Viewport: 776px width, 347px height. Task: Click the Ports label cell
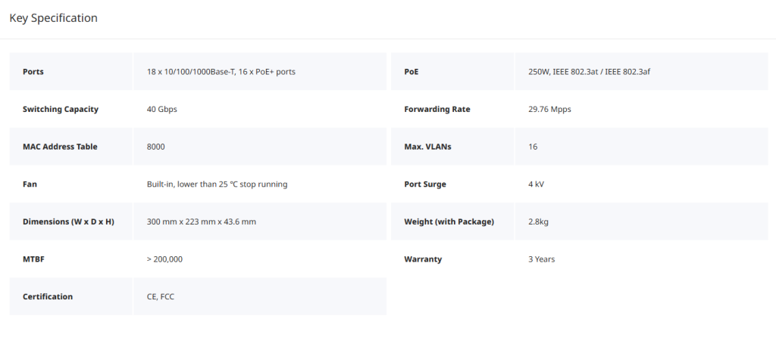point(33,72)
